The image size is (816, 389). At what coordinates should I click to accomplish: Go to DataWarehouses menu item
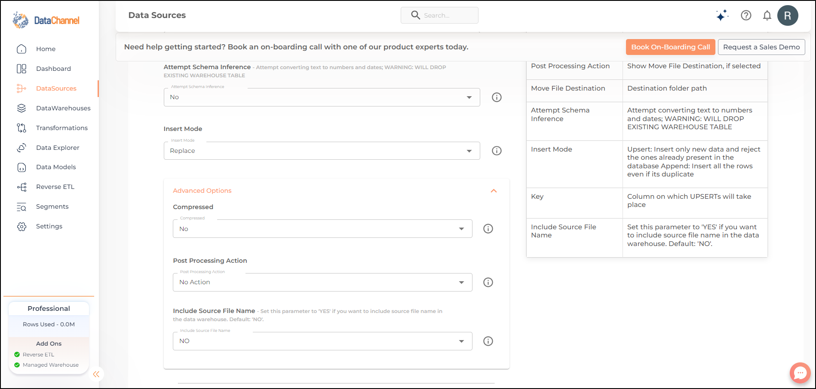[63, 108]
